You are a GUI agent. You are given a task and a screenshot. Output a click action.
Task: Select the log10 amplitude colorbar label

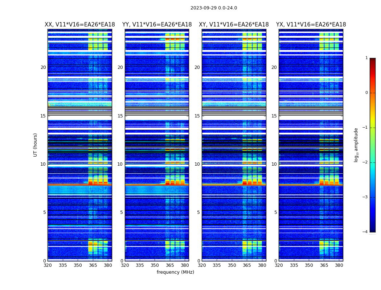[x=356, y=145]
